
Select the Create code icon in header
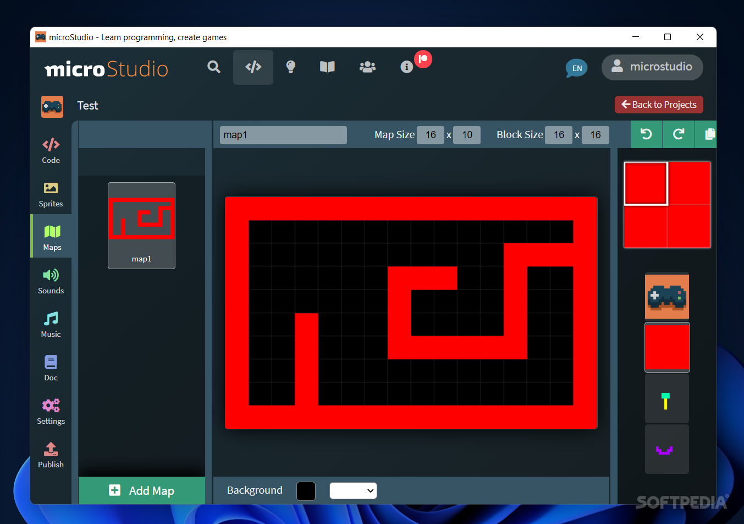253,67
